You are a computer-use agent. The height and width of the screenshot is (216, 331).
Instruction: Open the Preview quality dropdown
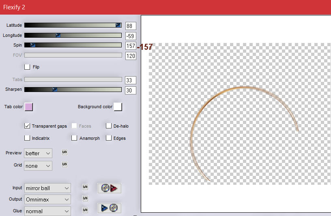(38, 153)
